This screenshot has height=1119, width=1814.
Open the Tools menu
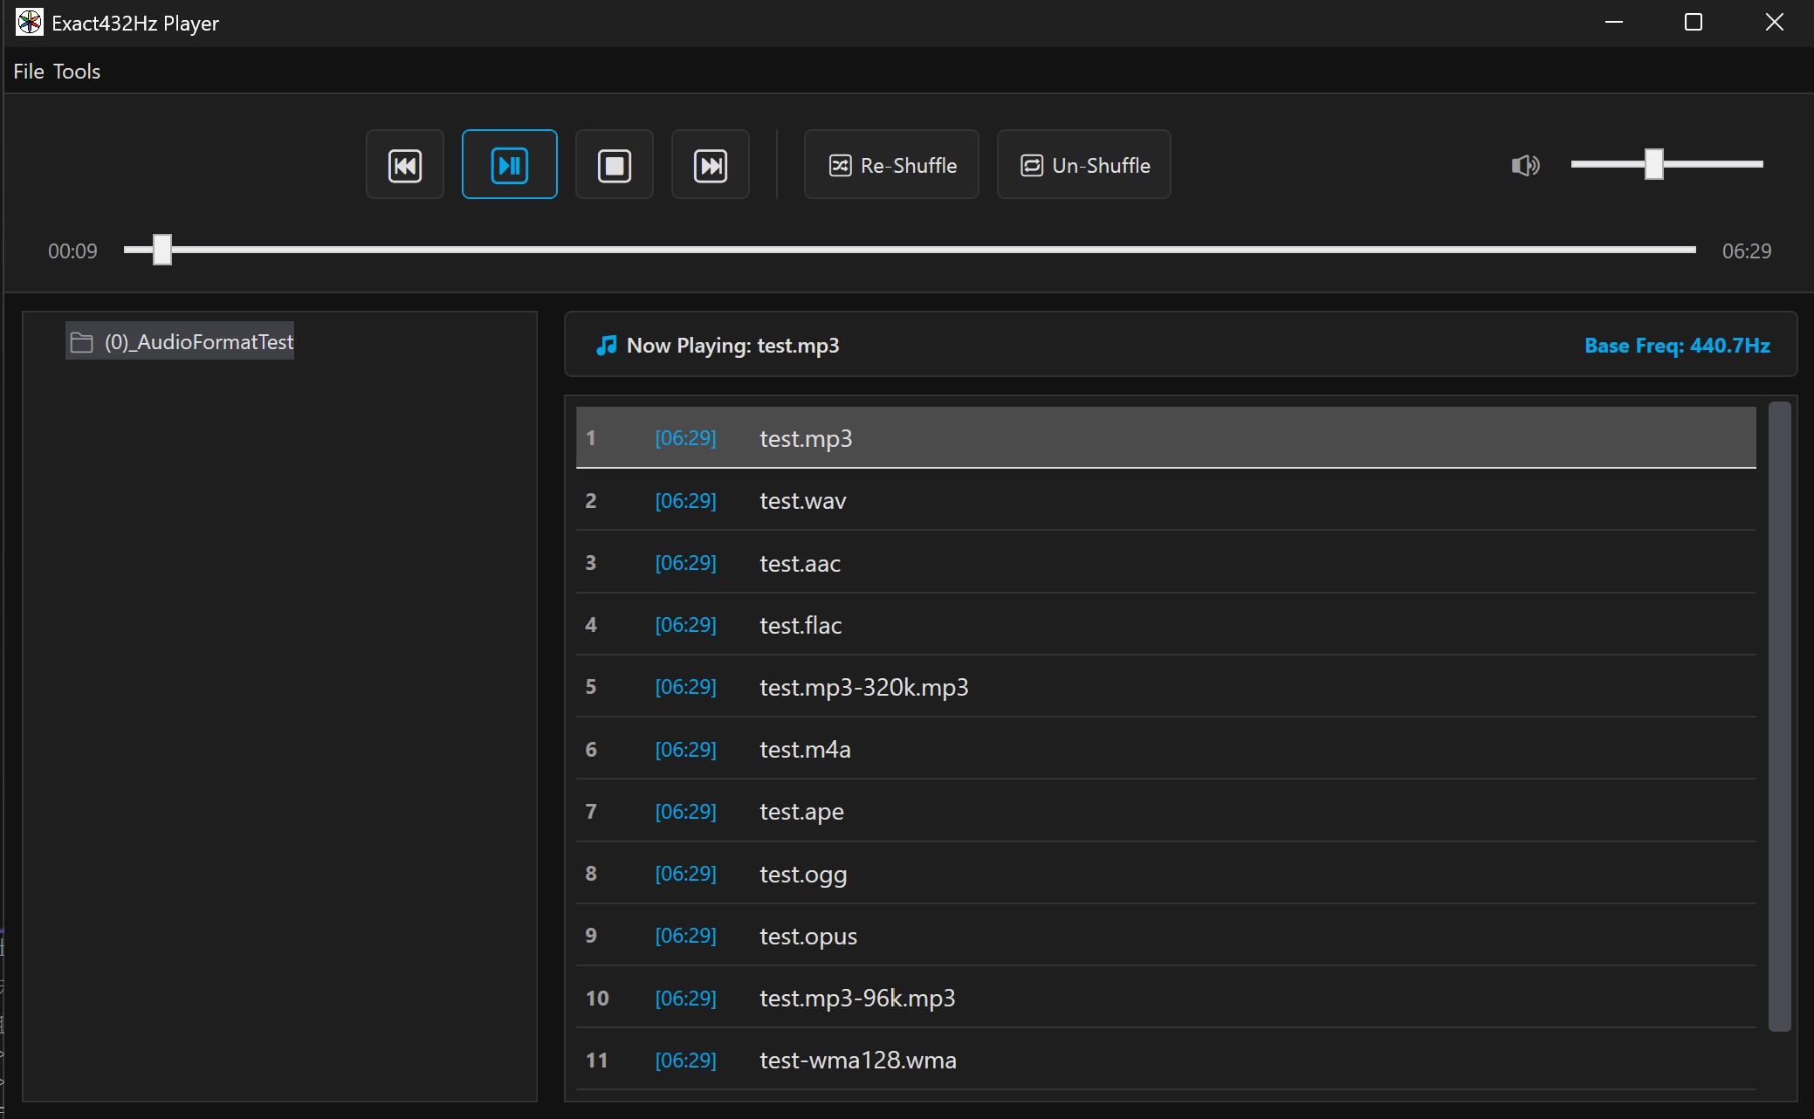(77, 72)
